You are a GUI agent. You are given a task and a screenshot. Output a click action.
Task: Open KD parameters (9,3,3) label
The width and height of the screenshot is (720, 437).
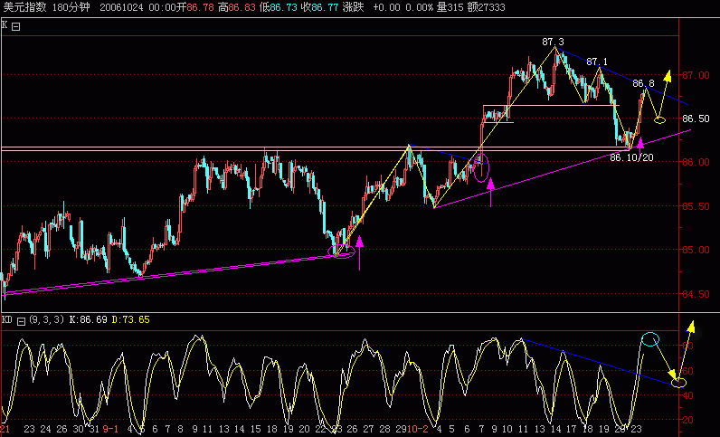pyautogui.click(x=46, y=319)
